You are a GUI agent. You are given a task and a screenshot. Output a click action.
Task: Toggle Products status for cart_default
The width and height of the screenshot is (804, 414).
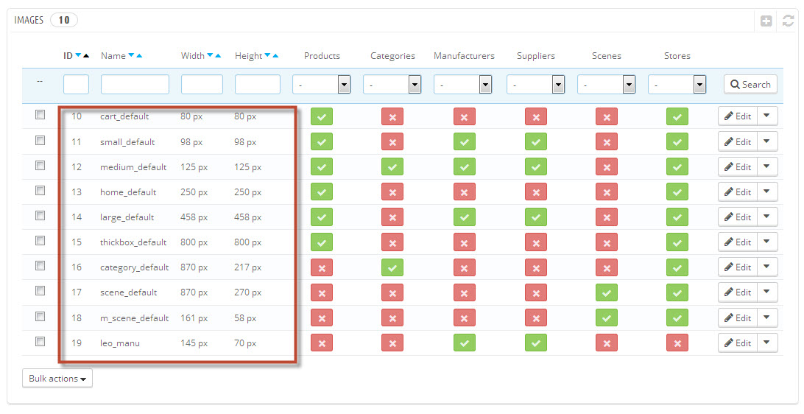tap(322, 116)
